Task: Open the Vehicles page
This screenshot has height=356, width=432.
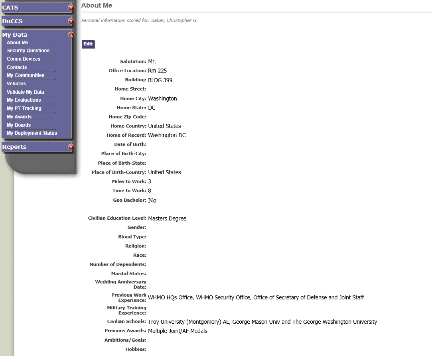Action: [x=16, y=84]
